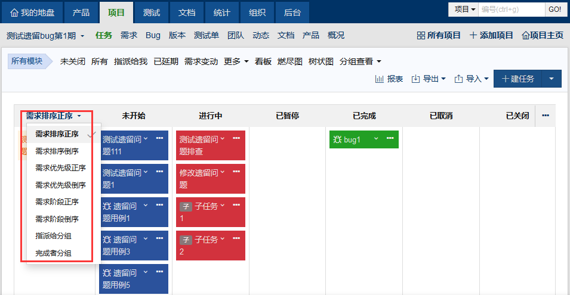The height and width of the screenshot is (295, 570).
Task: Open more menu on bug1 card
Action: tap(389, 139)
